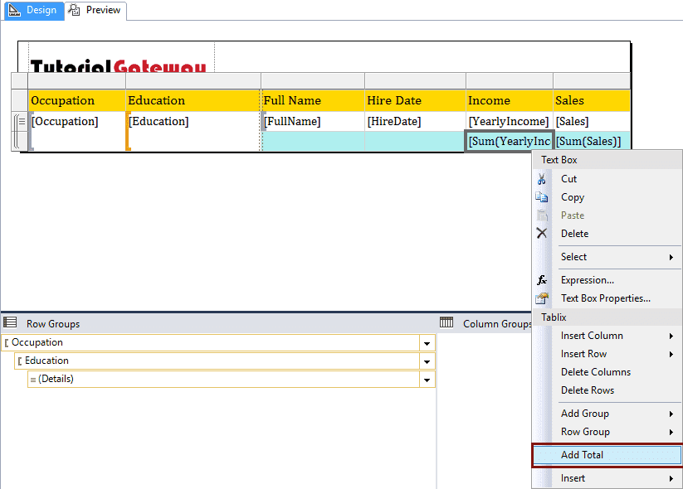Click the Delete X icon

pos(542,234)
